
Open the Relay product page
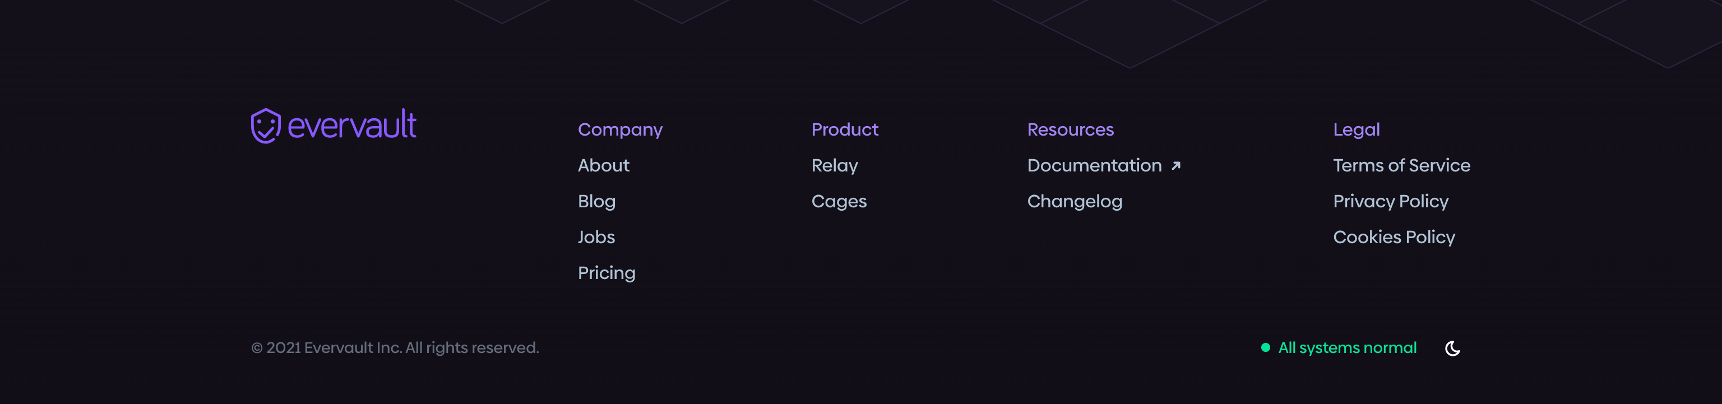834,166
